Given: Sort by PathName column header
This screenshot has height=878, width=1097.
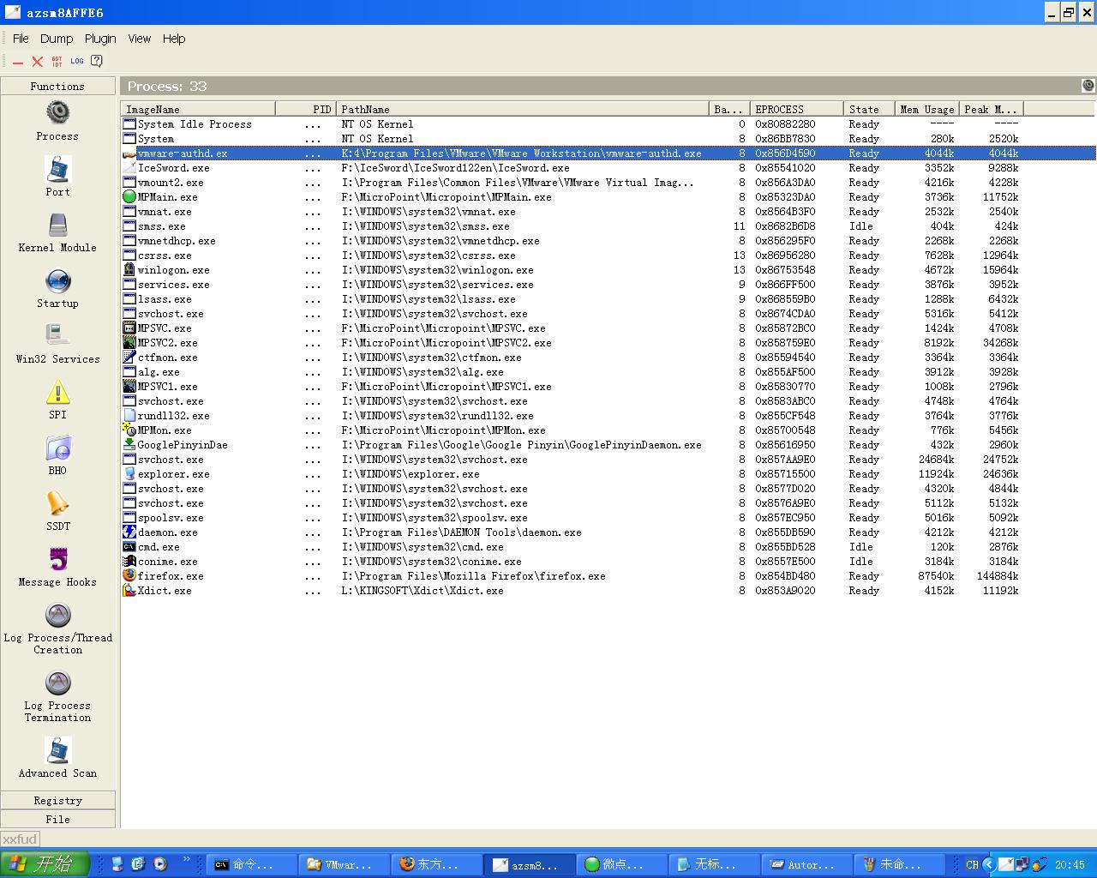Looking at the screenshot, I should 523,109.
